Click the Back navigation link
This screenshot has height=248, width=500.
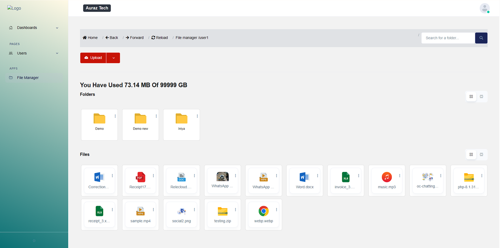pos(112,38)
